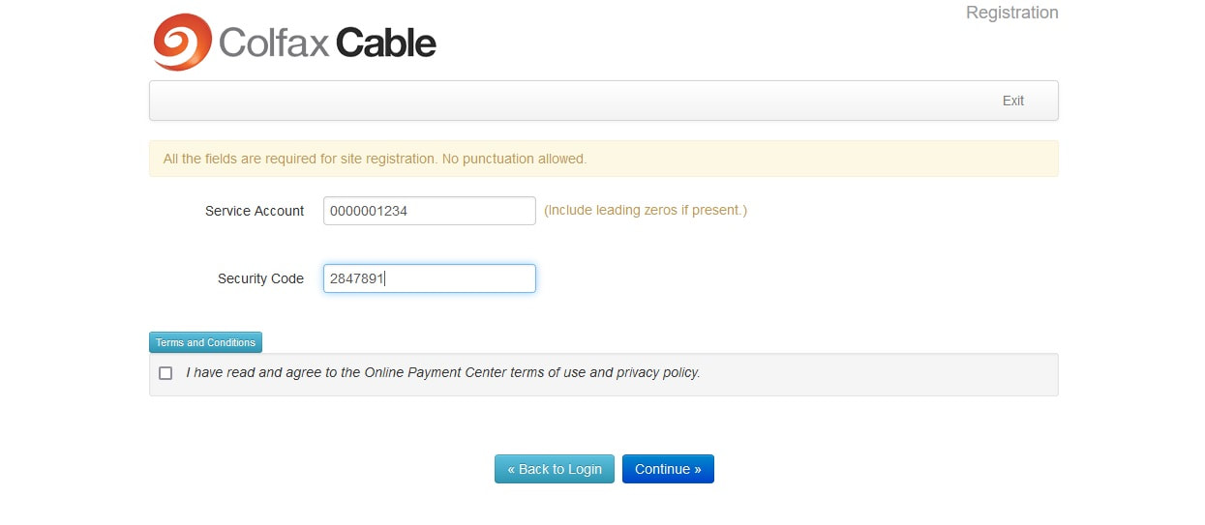Go back via « Back to Login
Screen dimensions: 1205x525
(x=555, y=469)
